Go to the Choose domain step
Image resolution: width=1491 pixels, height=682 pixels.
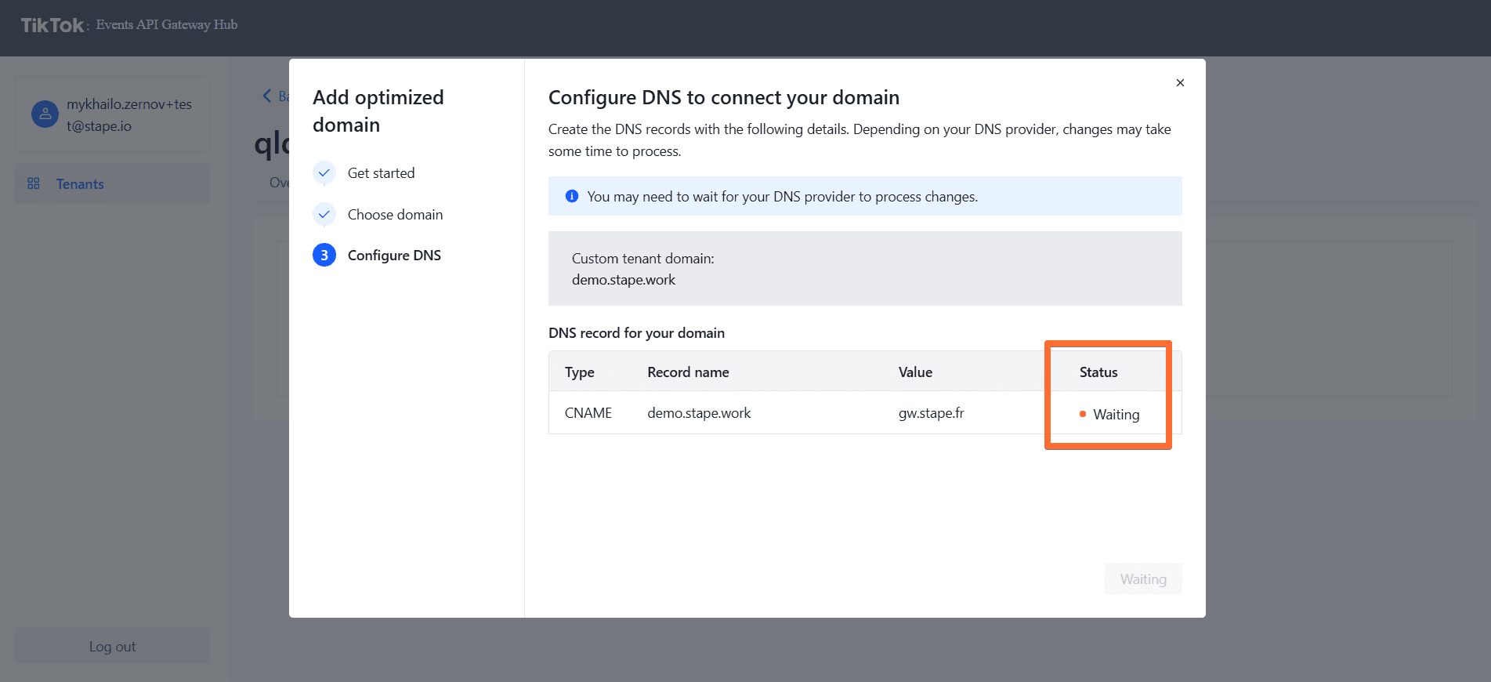pos(395,215)
